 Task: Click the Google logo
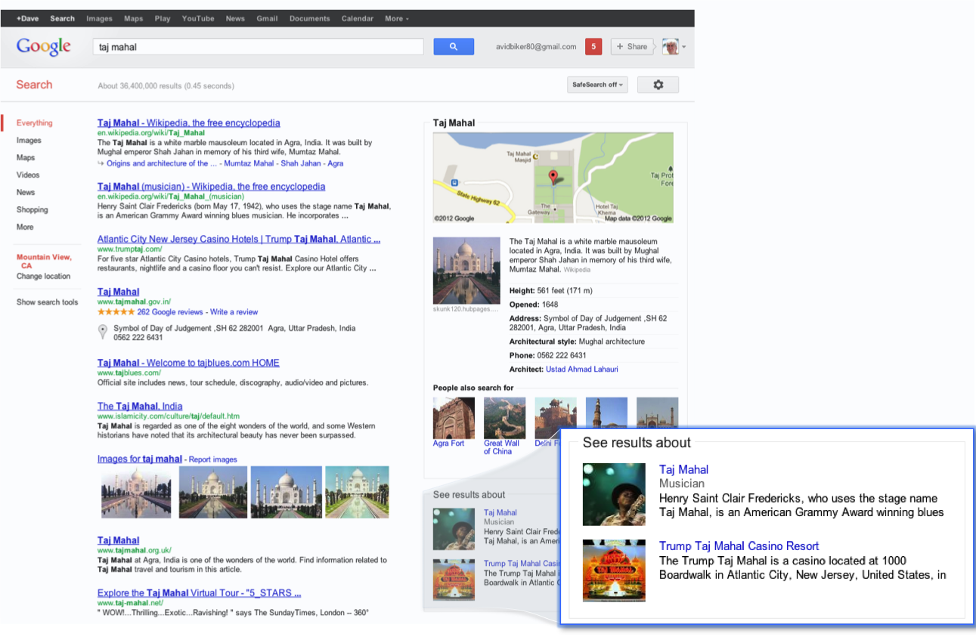click(x=44, y=46)
